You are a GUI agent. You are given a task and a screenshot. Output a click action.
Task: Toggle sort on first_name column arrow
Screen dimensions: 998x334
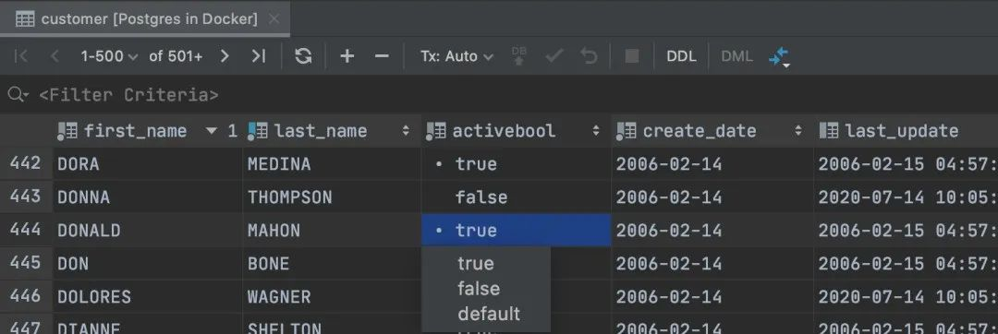tap(212, 131)
